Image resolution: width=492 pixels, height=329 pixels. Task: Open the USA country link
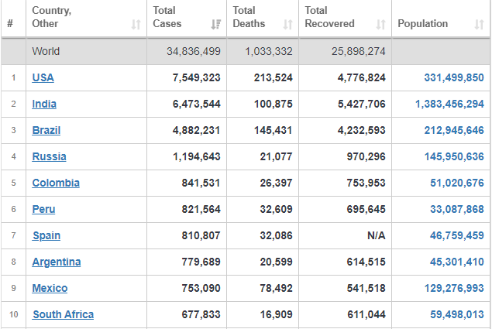point(43,77)
